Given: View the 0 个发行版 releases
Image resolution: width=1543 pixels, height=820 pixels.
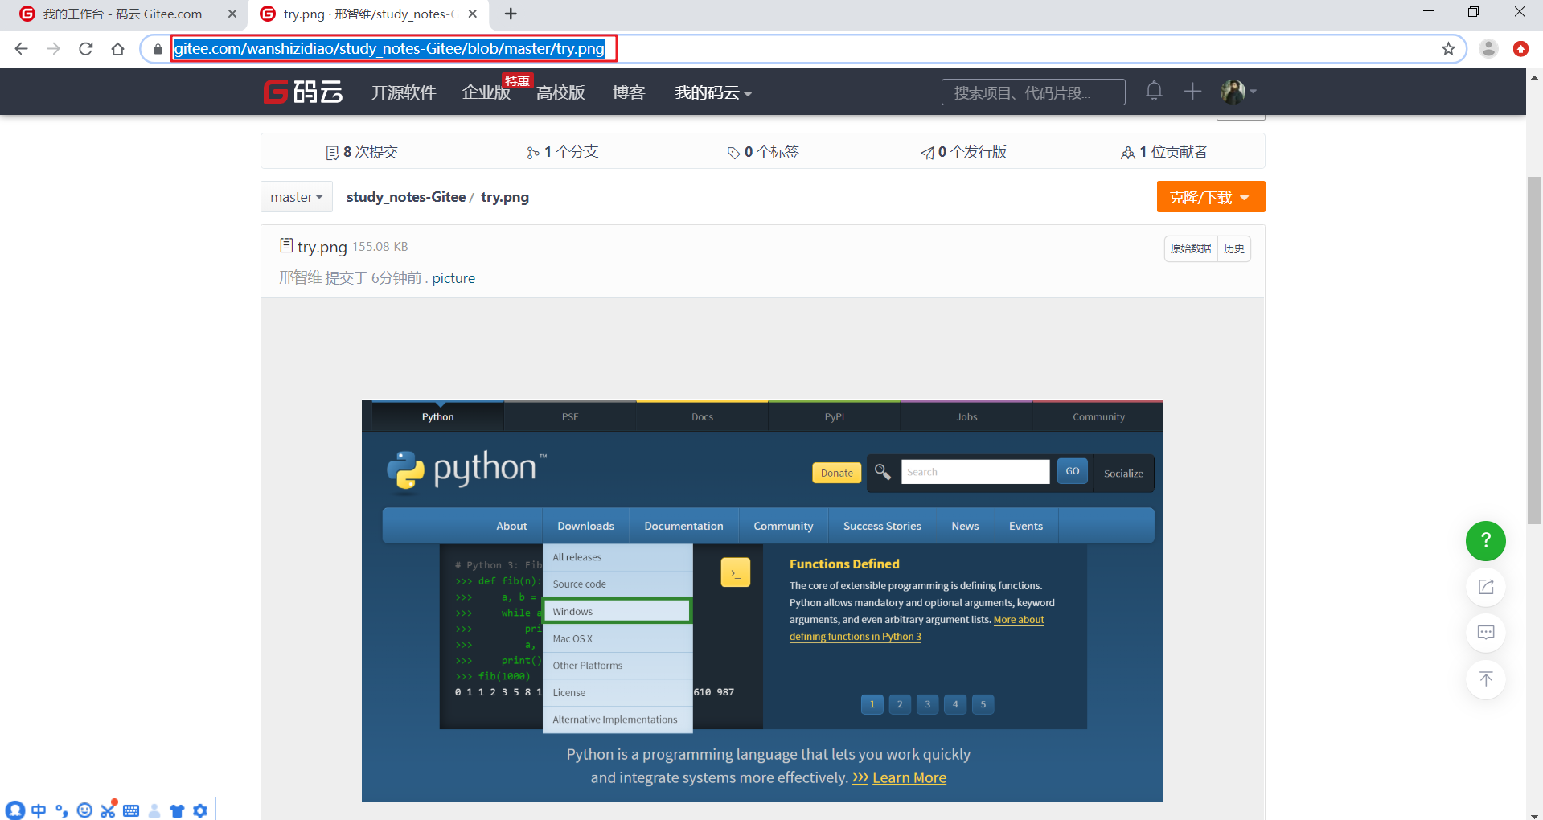Looking at the screenshot, I should pos(963,152).
